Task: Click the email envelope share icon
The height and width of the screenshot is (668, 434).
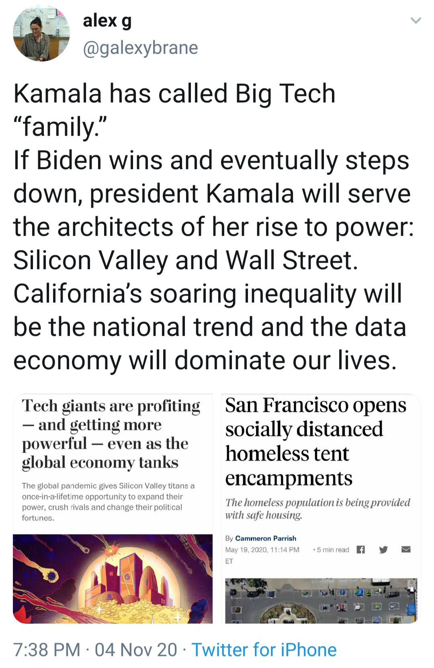Action: (406, 550)
